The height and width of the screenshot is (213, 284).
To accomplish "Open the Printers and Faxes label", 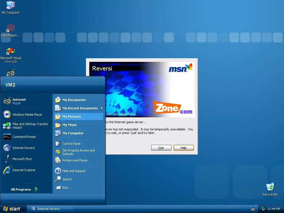I will pos(75,160).
